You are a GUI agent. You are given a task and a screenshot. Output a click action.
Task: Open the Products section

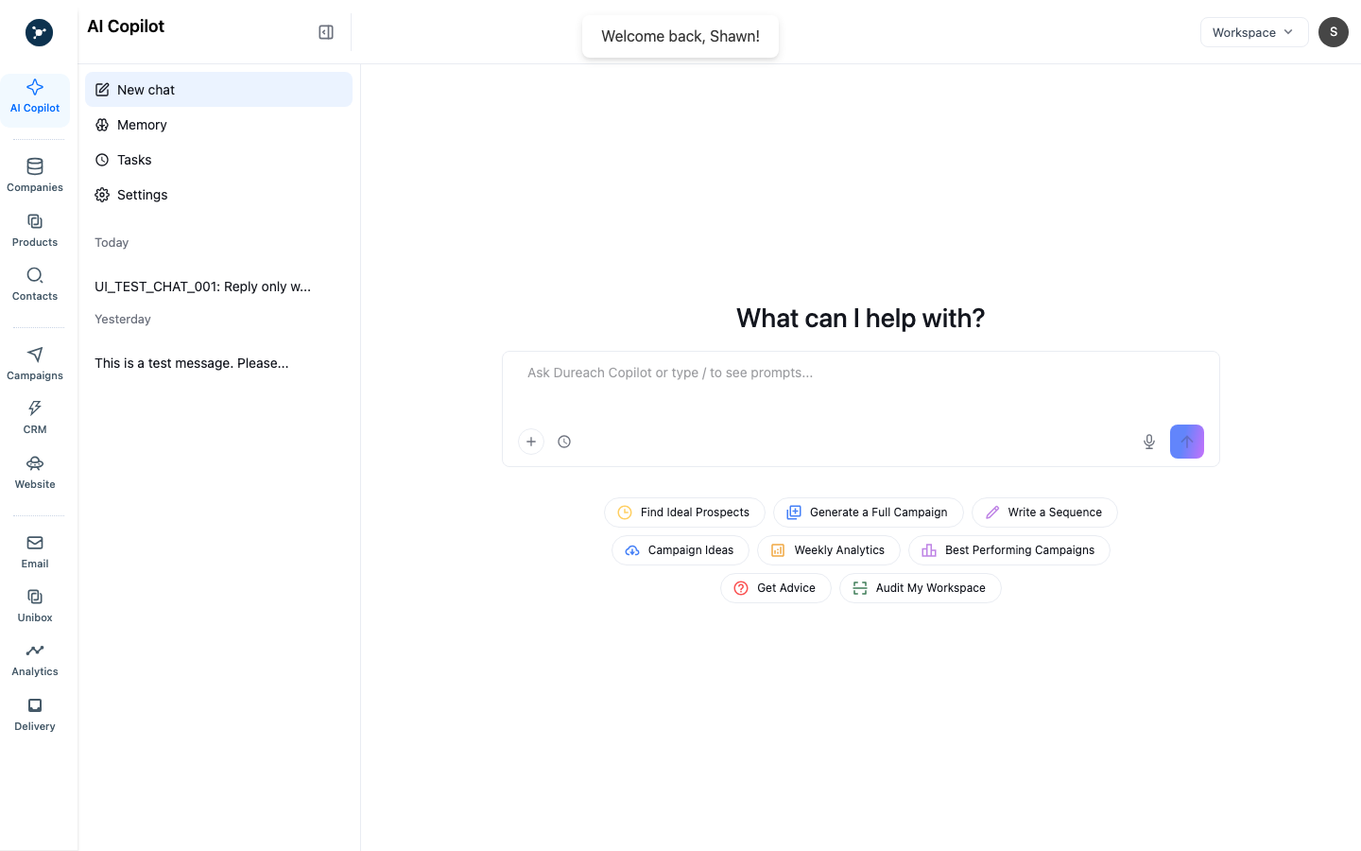coord(35,231)
